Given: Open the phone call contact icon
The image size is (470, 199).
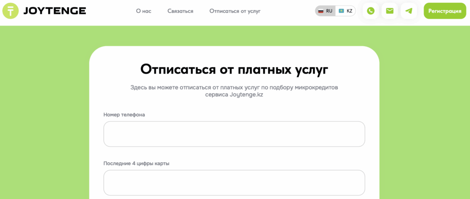Looking at the screenshot, I should pos(370,11).
